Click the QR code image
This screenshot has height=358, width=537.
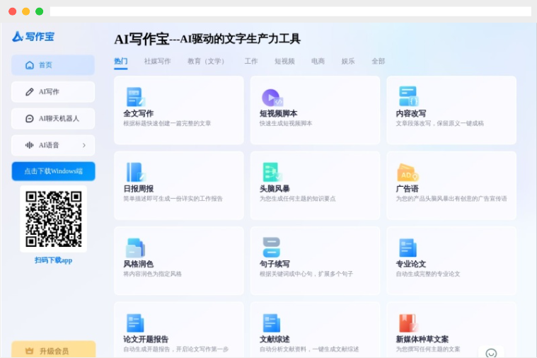[54, 219]
